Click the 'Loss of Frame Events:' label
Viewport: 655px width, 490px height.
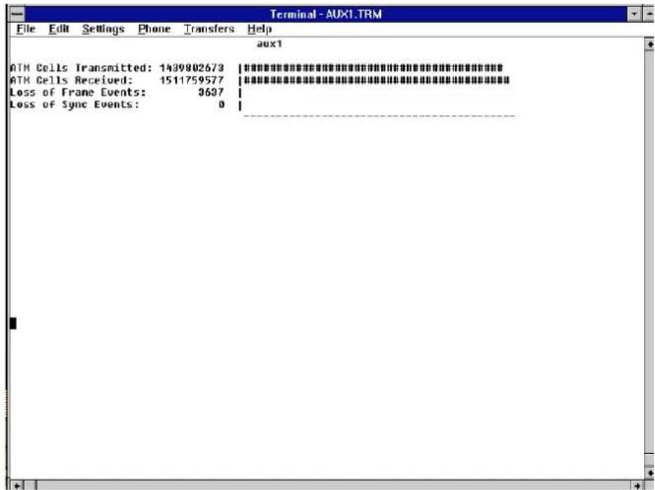click(78, 92)
